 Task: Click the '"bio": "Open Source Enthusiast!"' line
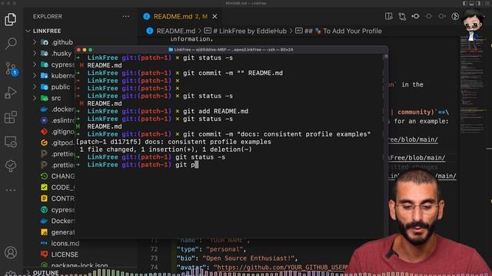(x=237, y=258)
